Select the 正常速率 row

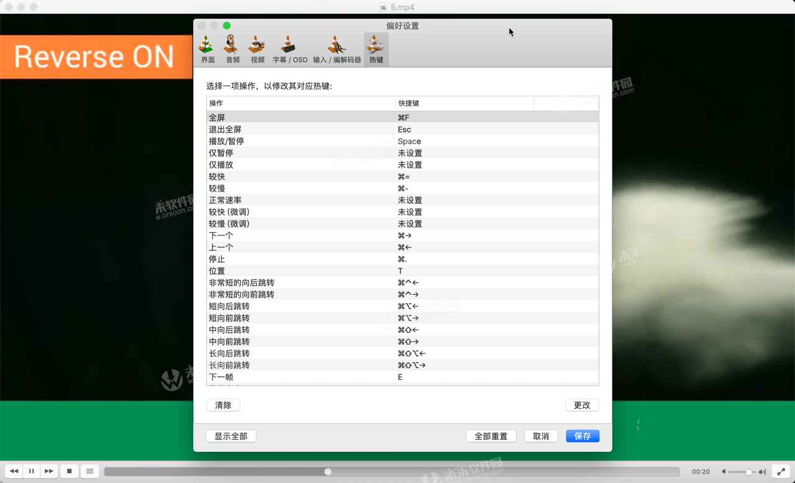tap(402, 200)
